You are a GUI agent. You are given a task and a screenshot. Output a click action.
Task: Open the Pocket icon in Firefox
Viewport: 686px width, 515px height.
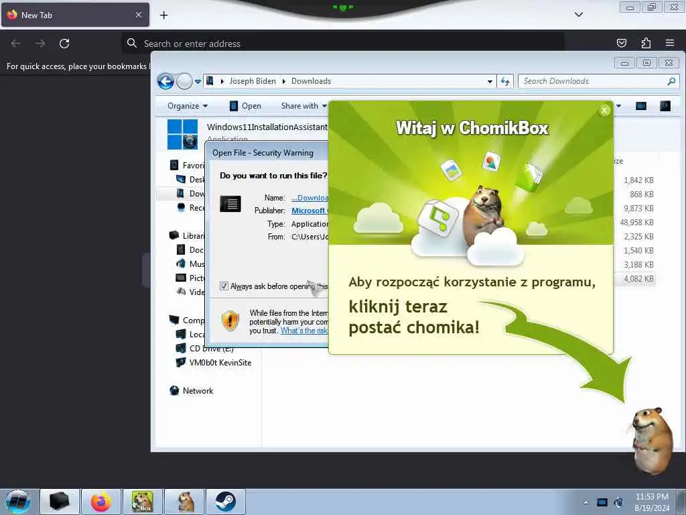point(621,43)
